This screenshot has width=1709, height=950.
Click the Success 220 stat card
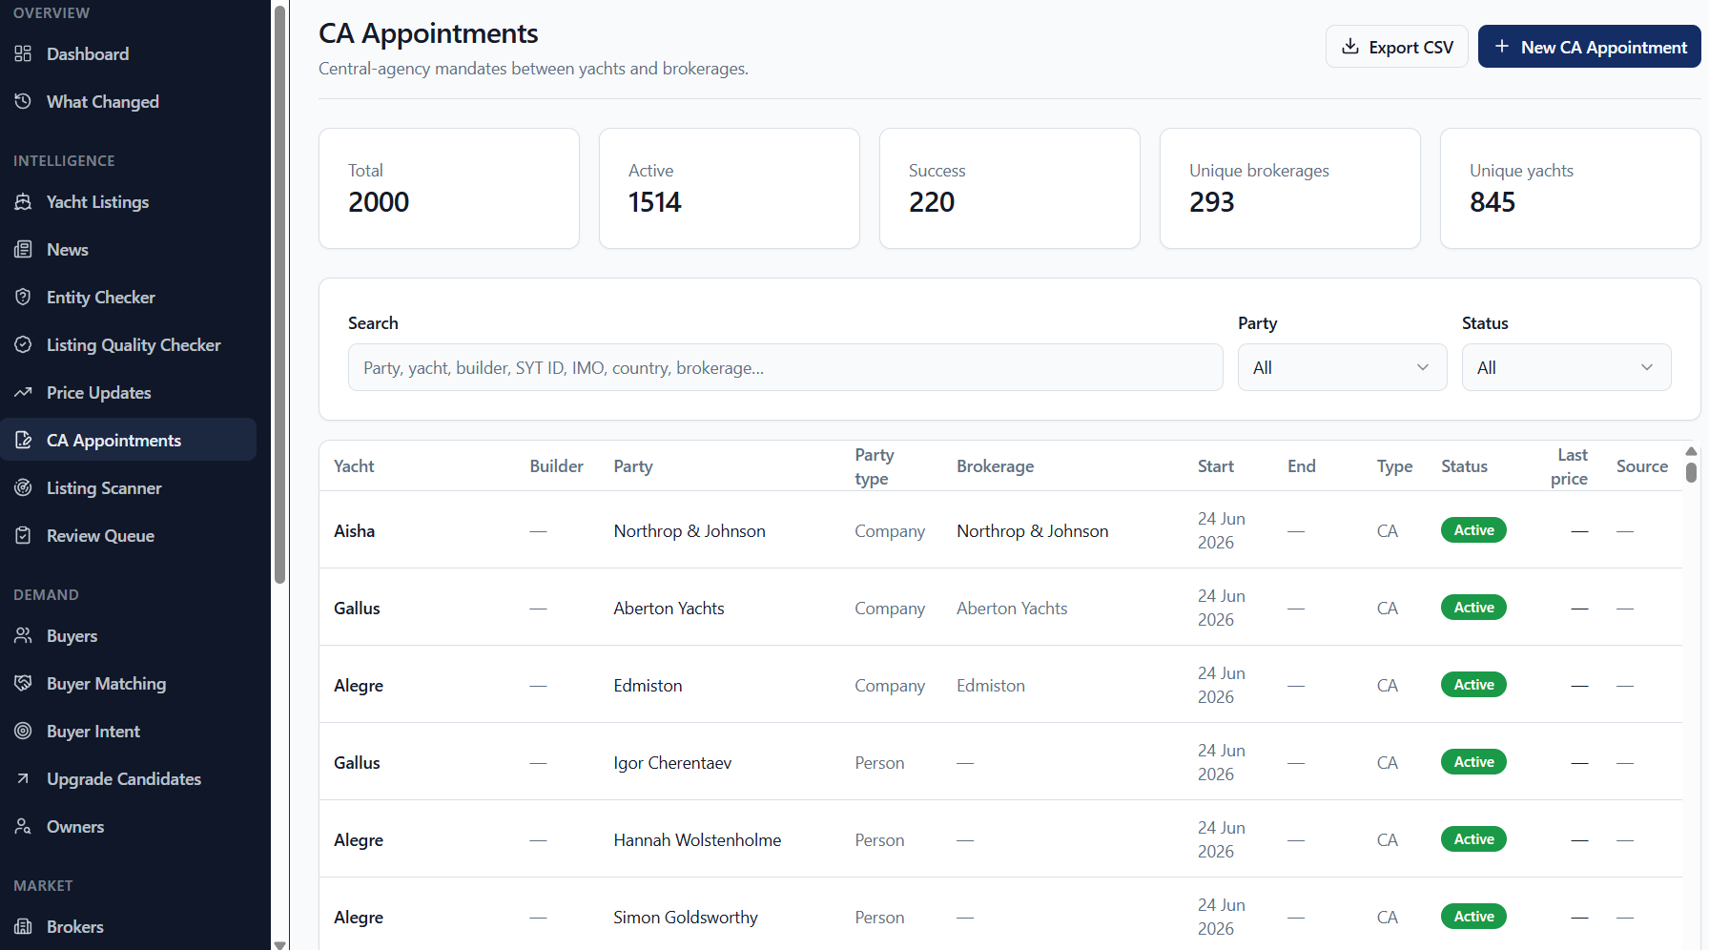pyautogui.click(x=1010, y=188)
